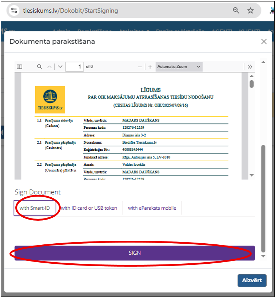Click the PDF page number field

[x=74, y=67]
